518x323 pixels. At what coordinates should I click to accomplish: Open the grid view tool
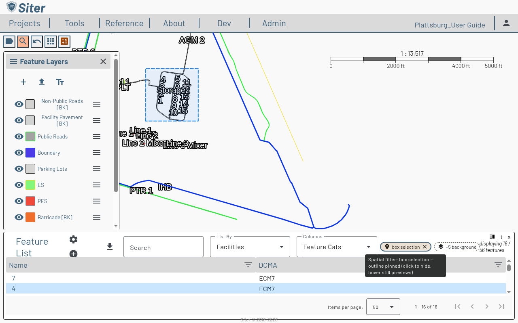(51, 41)
